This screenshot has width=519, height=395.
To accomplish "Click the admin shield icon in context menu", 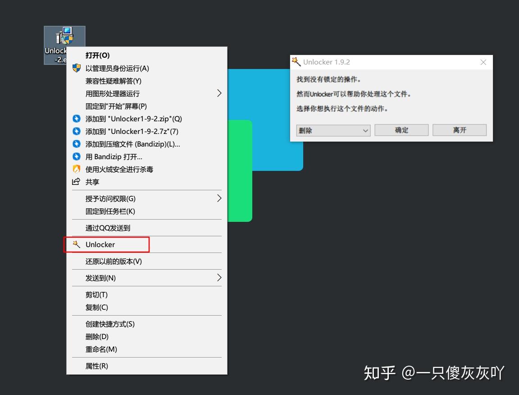I will pyautogui.click(x=77, y=68).
